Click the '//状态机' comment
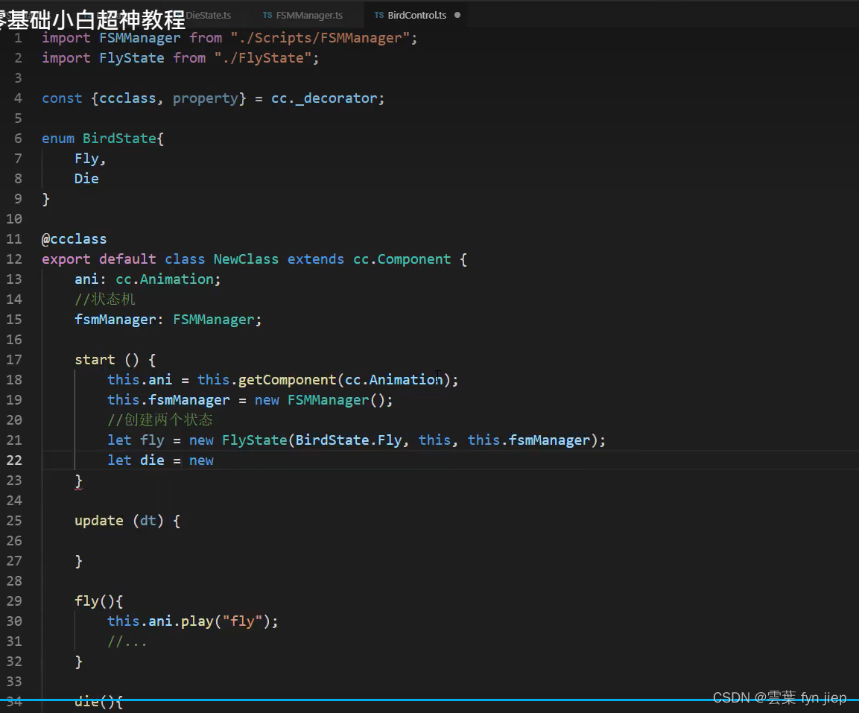859x713 pixels. pos(104,300)
